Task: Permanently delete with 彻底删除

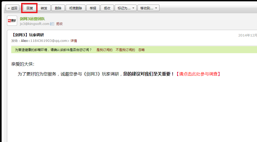Action: (76, 8)
